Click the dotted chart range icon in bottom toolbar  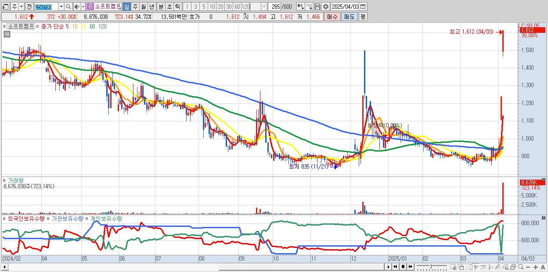click(x=468, y=267)
